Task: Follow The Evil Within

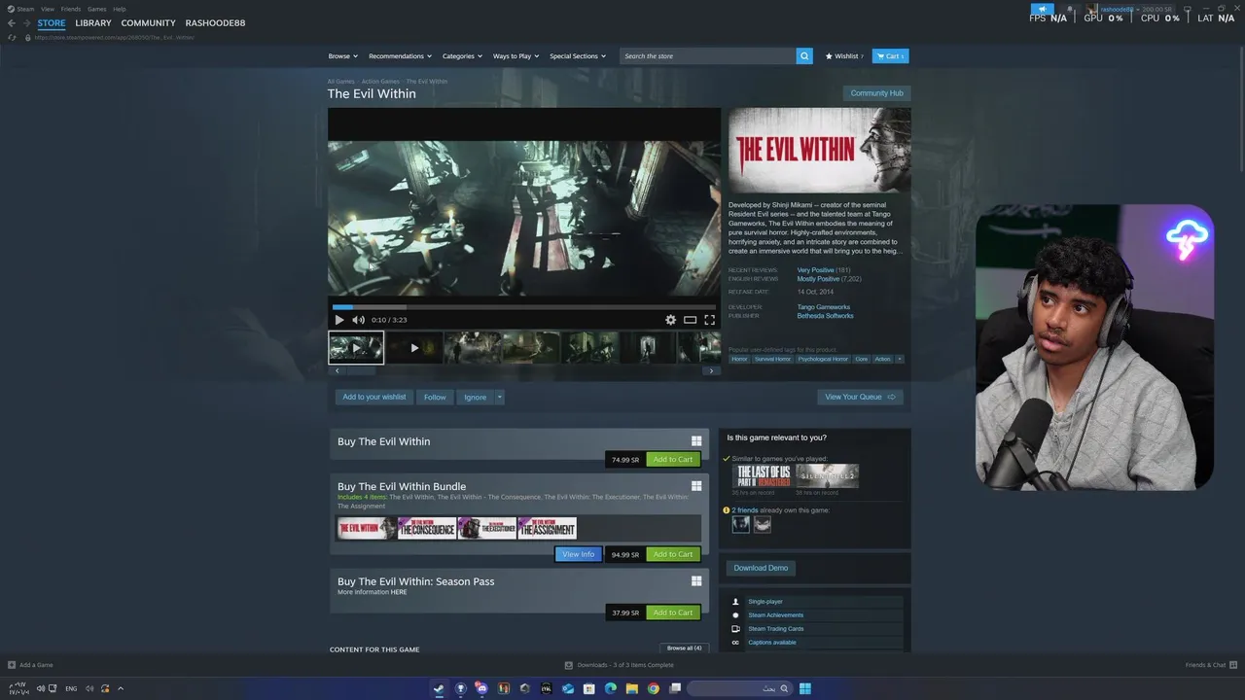Action: (435, 397)
